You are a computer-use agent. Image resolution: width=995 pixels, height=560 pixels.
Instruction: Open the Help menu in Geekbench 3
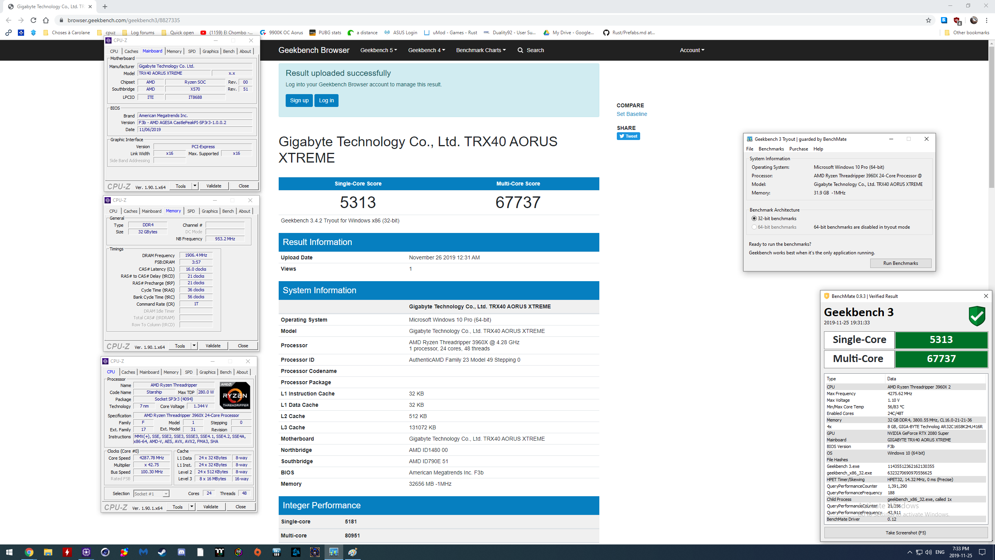(x=818, y=149)
